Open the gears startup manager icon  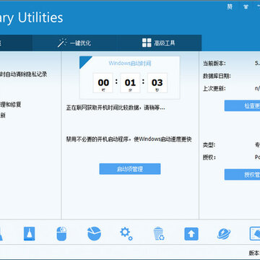click(x=126, y=234)
